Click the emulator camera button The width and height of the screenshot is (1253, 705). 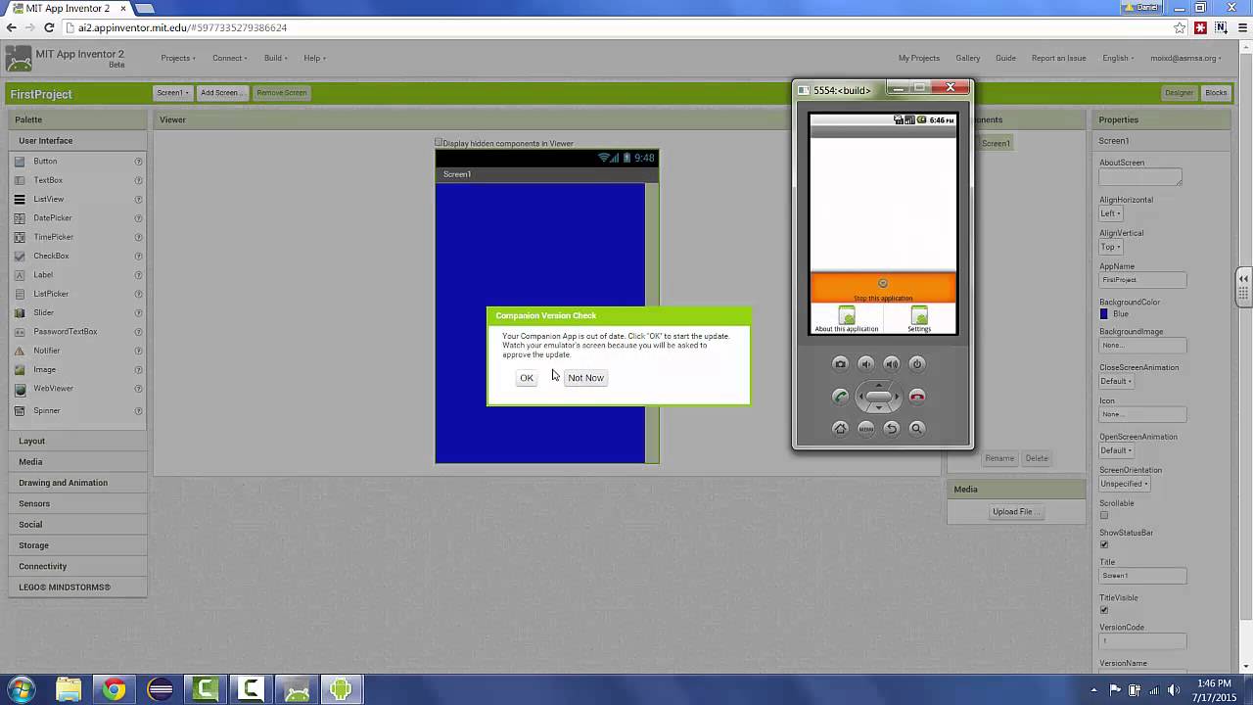pos(840,364)
